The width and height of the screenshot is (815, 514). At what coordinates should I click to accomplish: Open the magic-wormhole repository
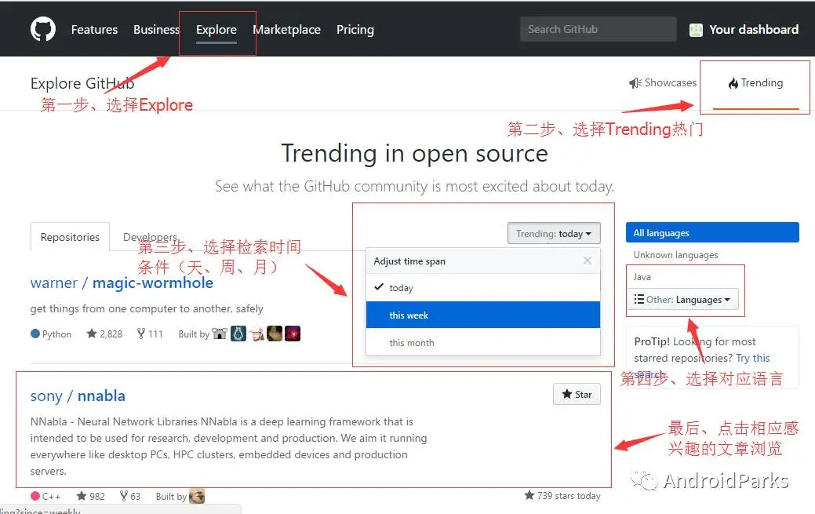(153, 283)
